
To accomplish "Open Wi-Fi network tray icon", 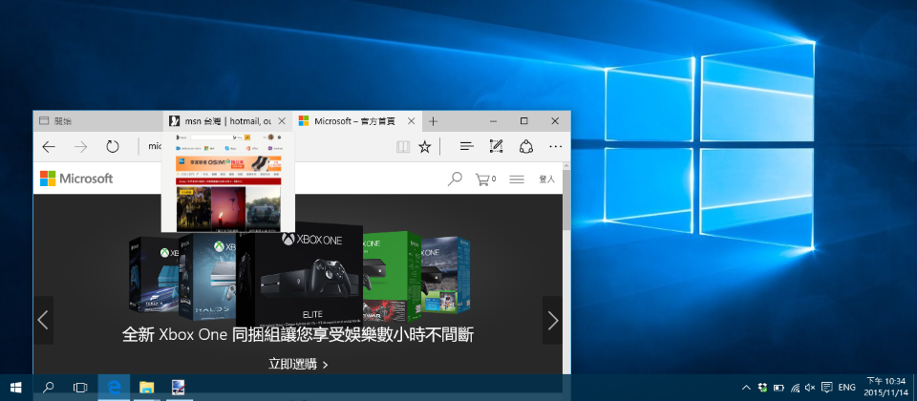I will (x=795, y=388).
